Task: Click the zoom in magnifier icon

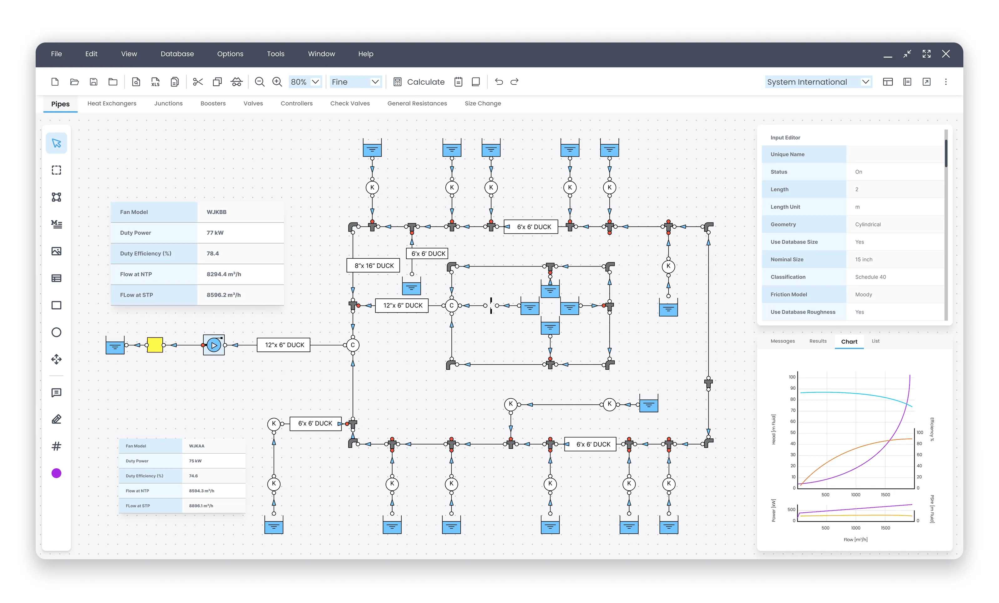Action: pyautogui.click(x=277, y=82)
